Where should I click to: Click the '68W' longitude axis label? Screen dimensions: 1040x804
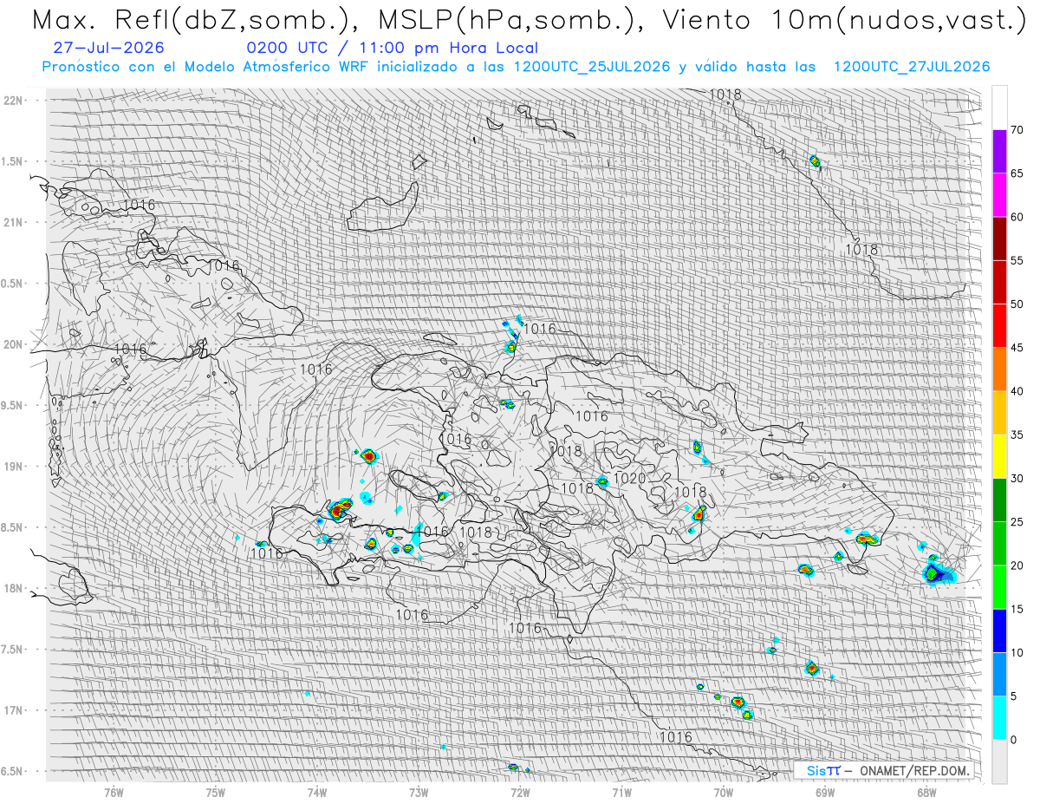click(x=926, y=792)
